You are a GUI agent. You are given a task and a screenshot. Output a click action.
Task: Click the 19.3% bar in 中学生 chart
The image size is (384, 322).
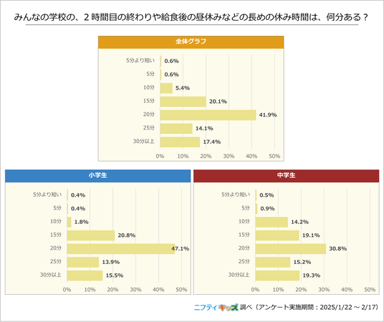coord(277,275)
